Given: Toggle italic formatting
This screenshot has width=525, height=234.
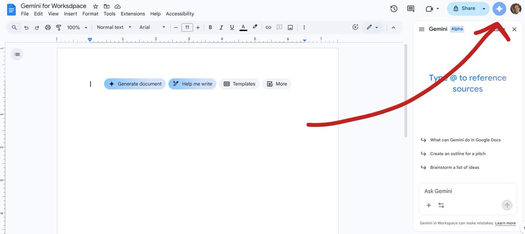Looking at the screenshot, I should point(221,28).
